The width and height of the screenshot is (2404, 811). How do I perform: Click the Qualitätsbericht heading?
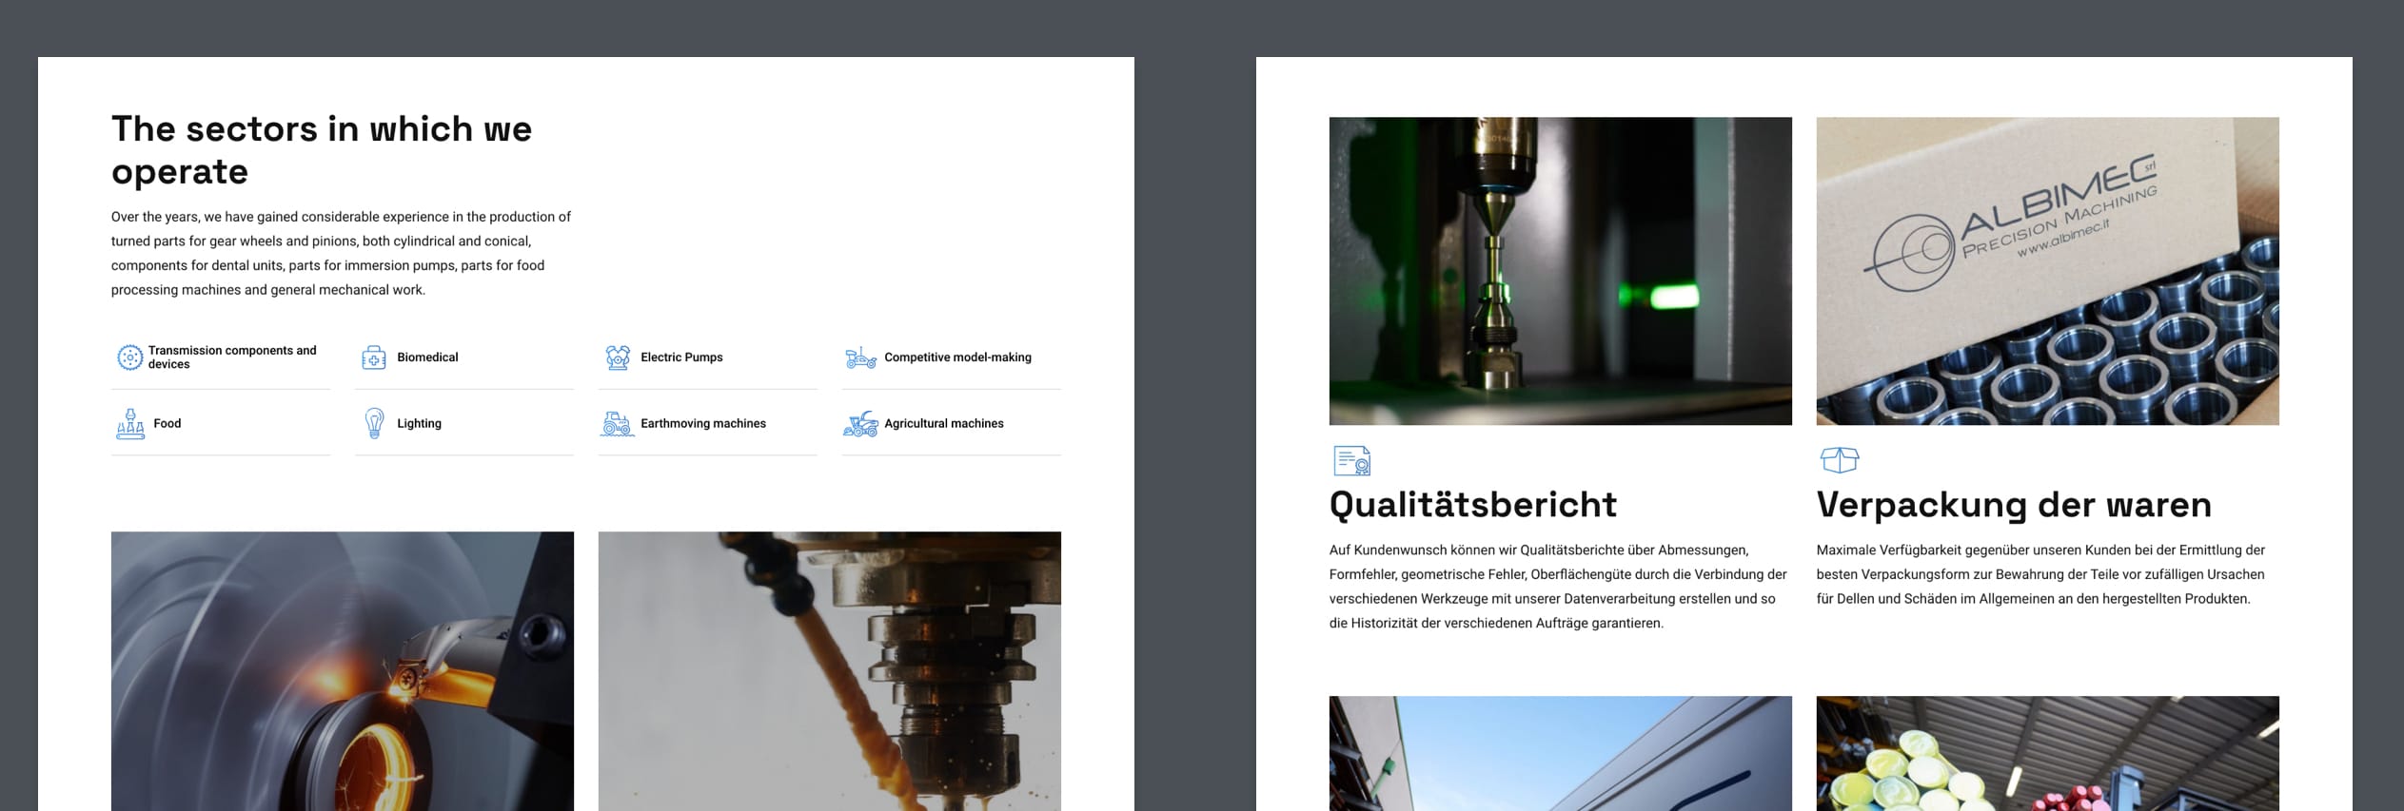tap(1473, 505)
